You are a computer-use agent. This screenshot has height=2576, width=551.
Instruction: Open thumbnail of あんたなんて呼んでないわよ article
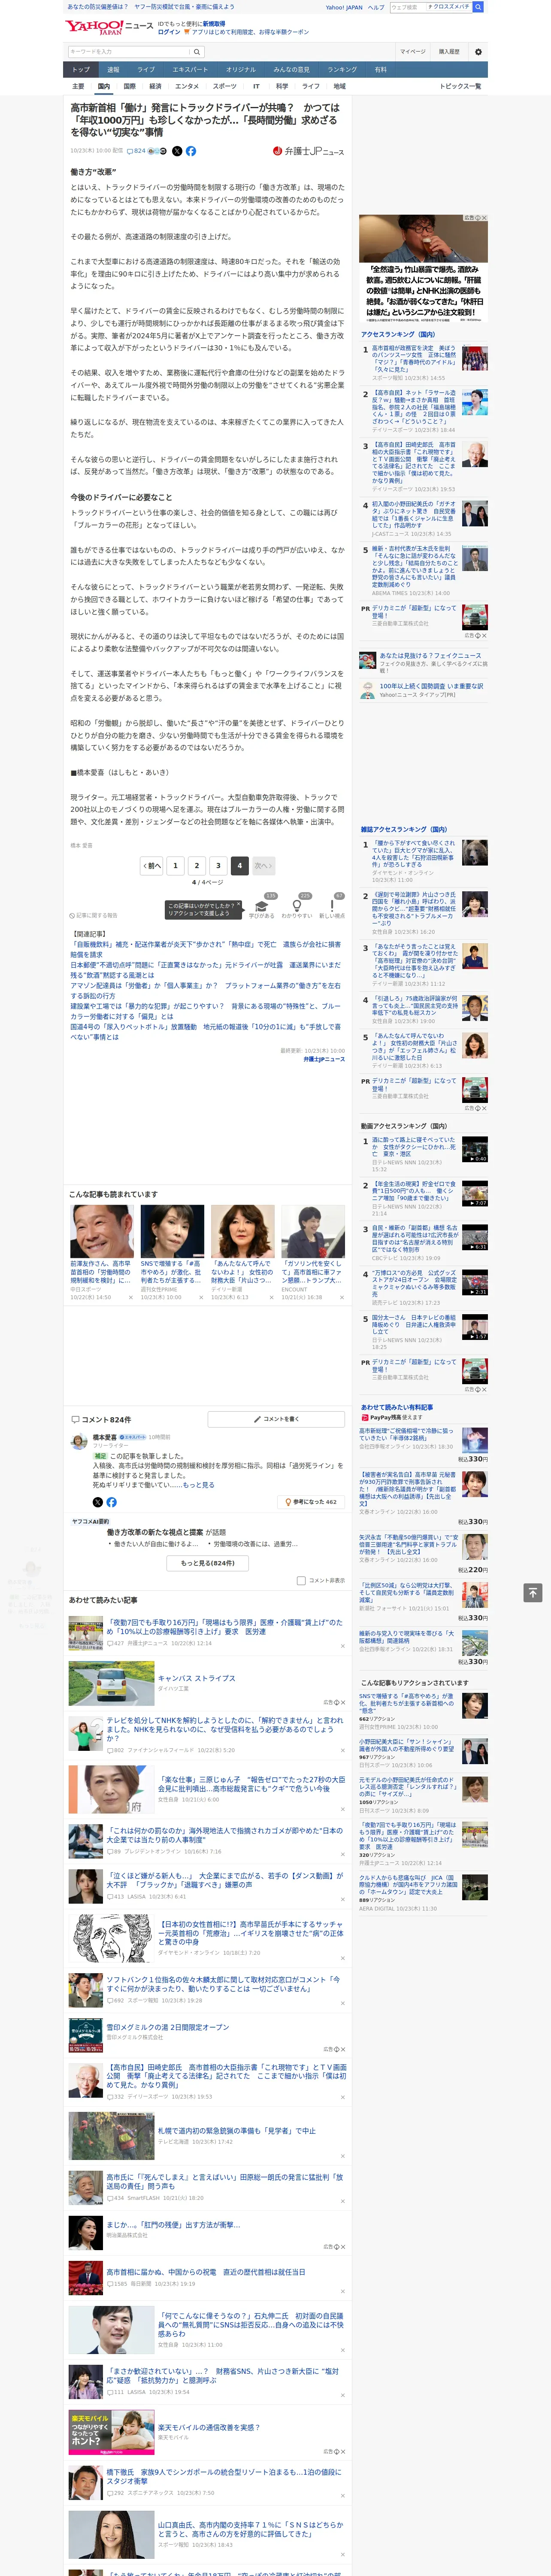tap(242, 1230)
